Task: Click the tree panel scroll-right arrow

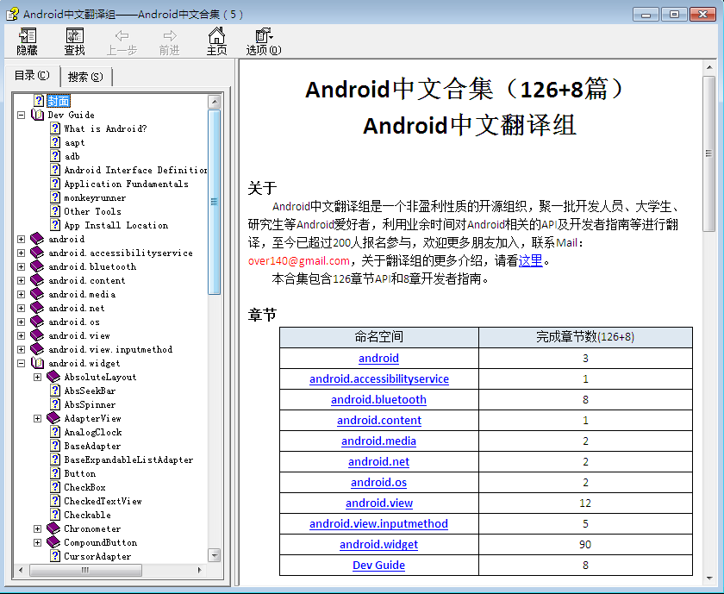Action: click(x=199, y=570)
